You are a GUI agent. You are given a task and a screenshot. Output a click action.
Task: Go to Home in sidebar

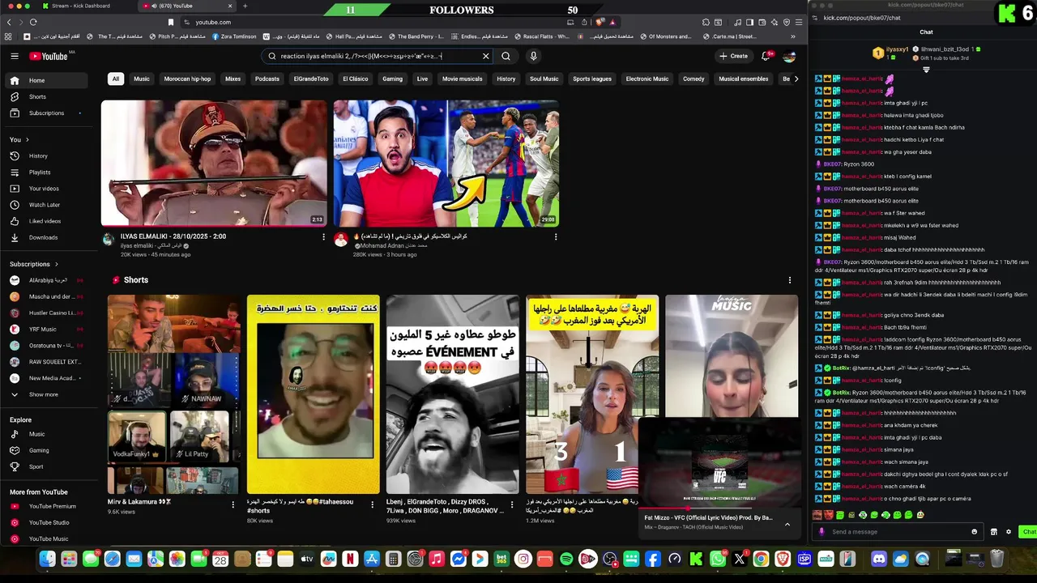click(47, 80)
